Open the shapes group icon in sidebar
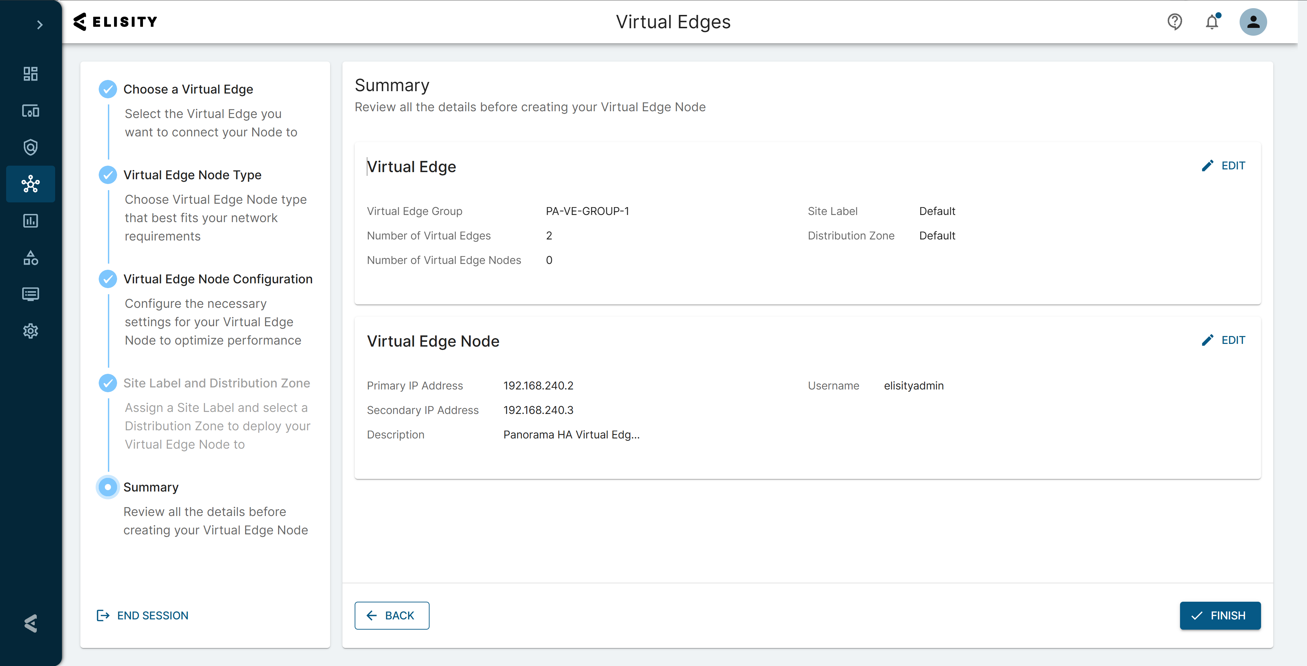Image resolution: width=1307 pixels, height=666 pixels. tap(30, 258)
